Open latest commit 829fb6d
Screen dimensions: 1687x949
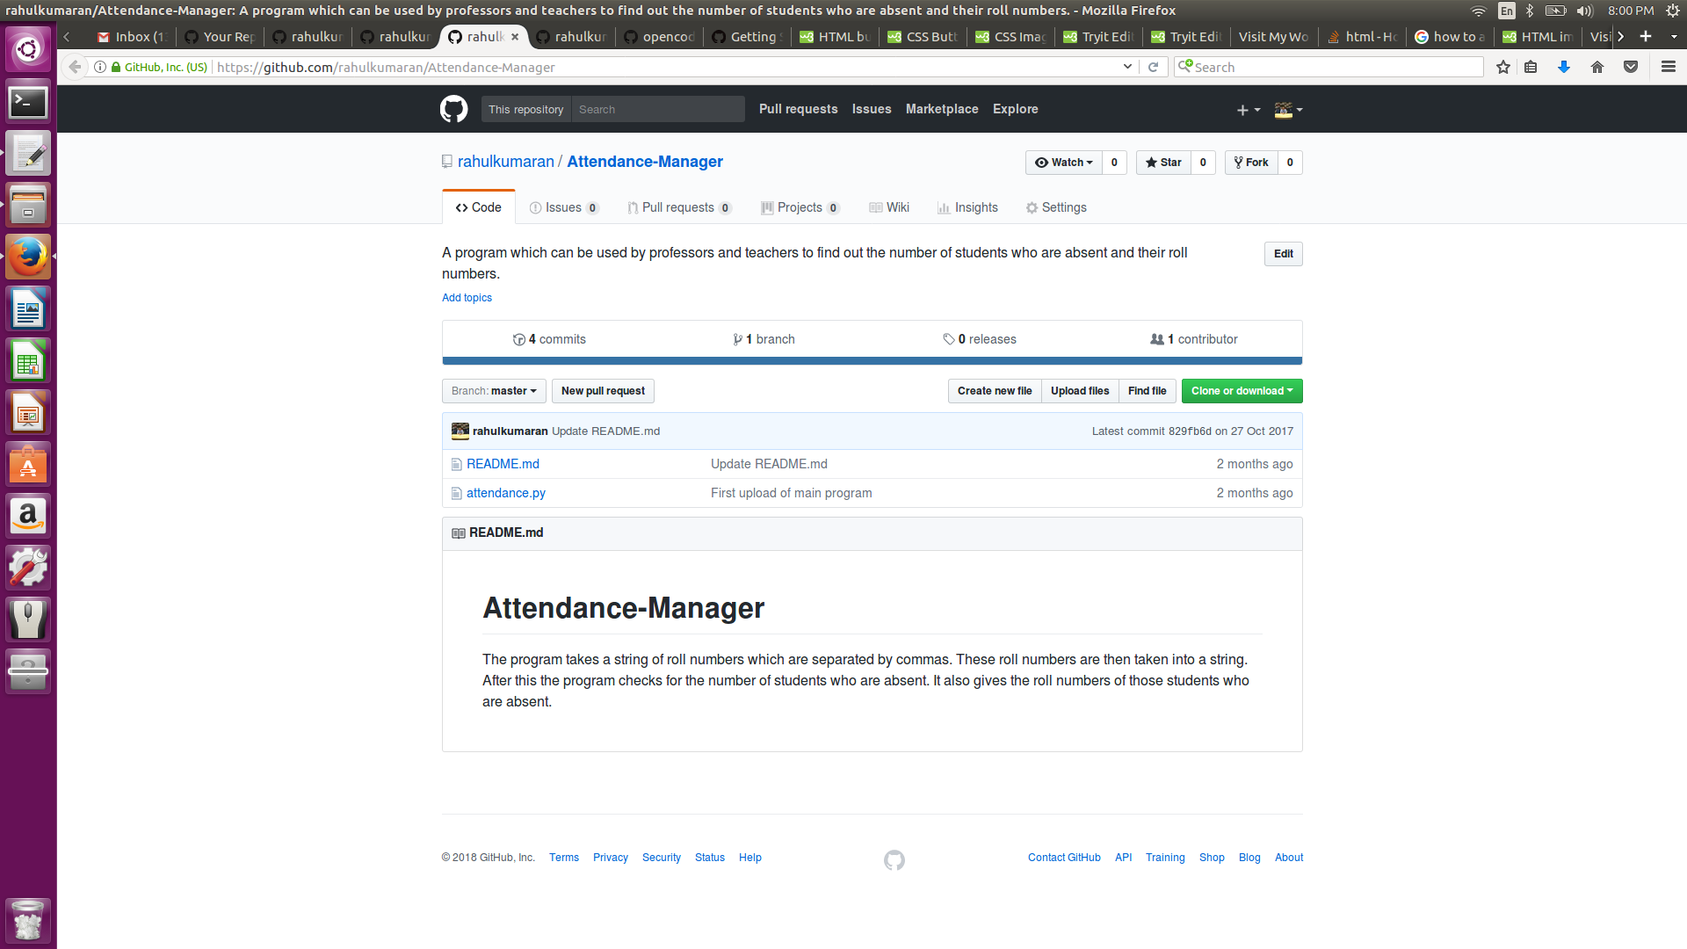(x=1190, y=431)
